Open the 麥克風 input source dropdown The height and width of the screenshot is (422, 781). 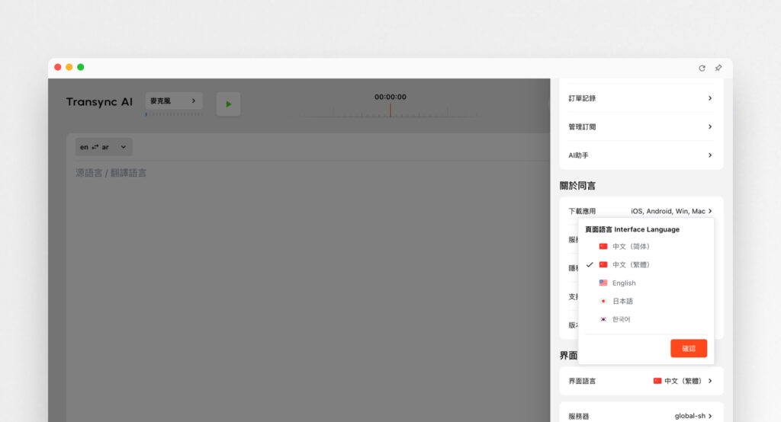[x=174, y=101]
